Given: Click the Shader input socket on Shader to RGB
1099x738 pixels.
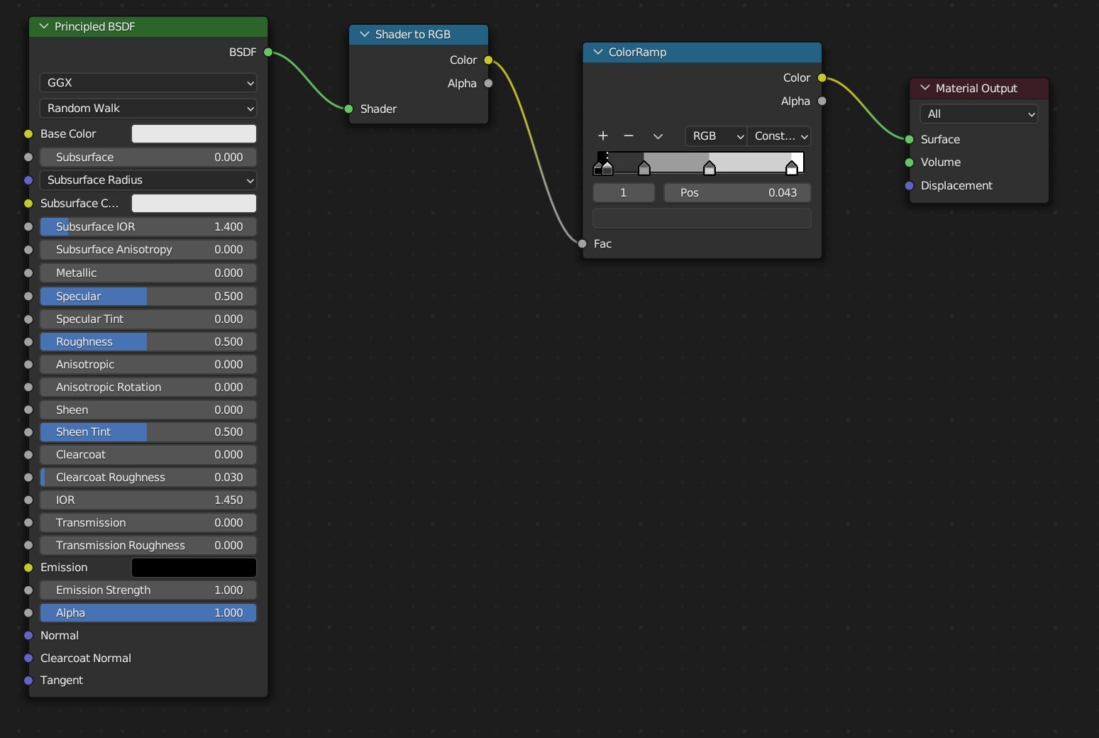Looking at the screenshot, I should (x=348, y=109).
